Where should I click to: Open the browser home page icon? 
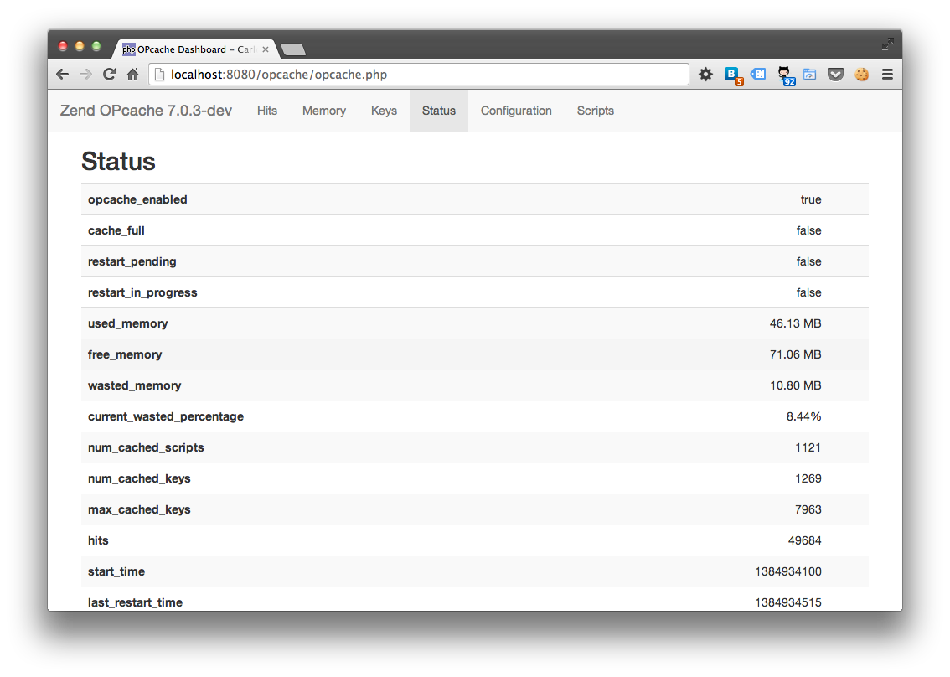pyautogui.click(x=133, y=75)
